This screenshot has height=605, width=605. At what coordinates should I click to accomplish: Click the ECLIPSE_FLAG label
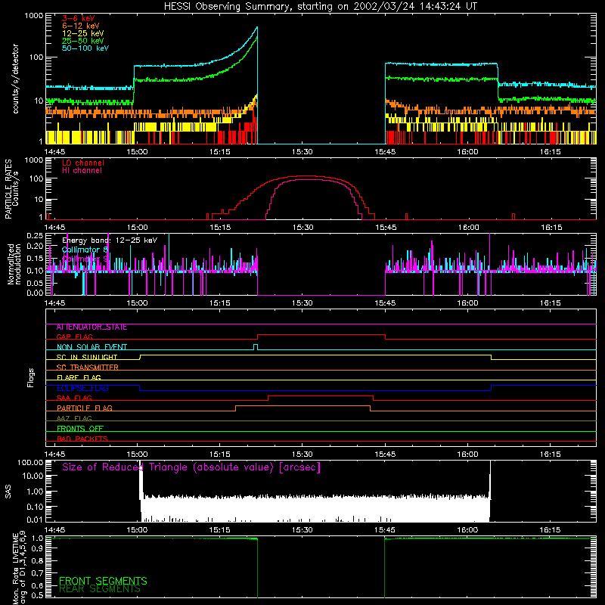[x=82, y=388]
